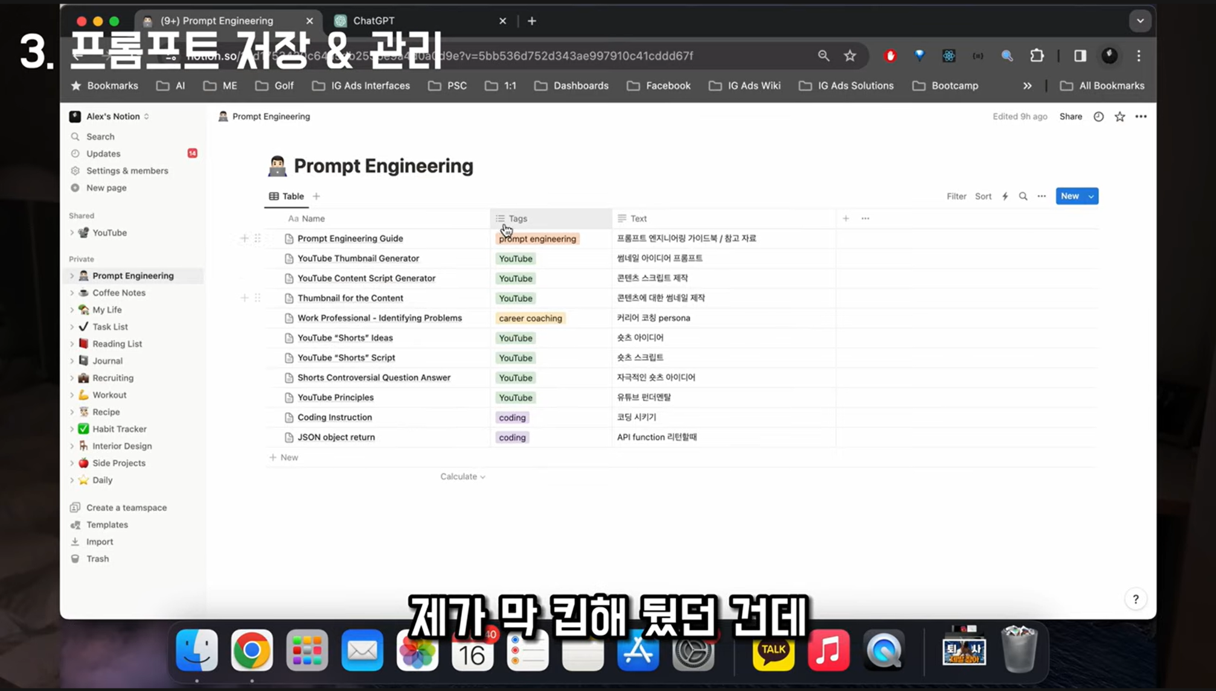Open Chrome three-dot menu

tap(1139, 56)
